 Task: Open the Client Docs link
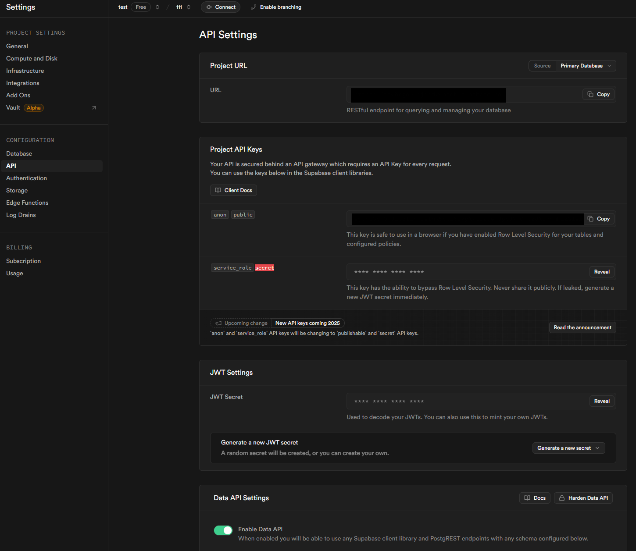click(x=233, y=190)
